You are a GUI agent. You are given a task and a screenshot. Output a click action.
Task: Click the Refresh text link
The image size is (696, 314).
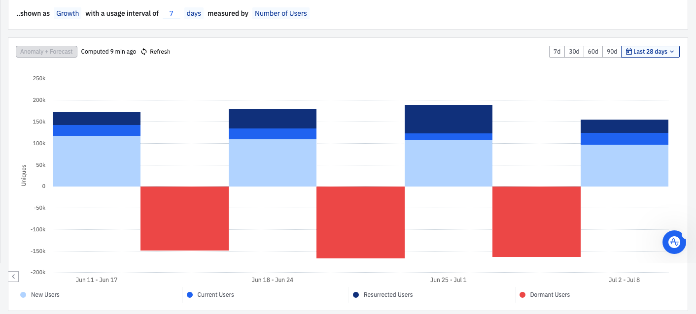(160, 52)
